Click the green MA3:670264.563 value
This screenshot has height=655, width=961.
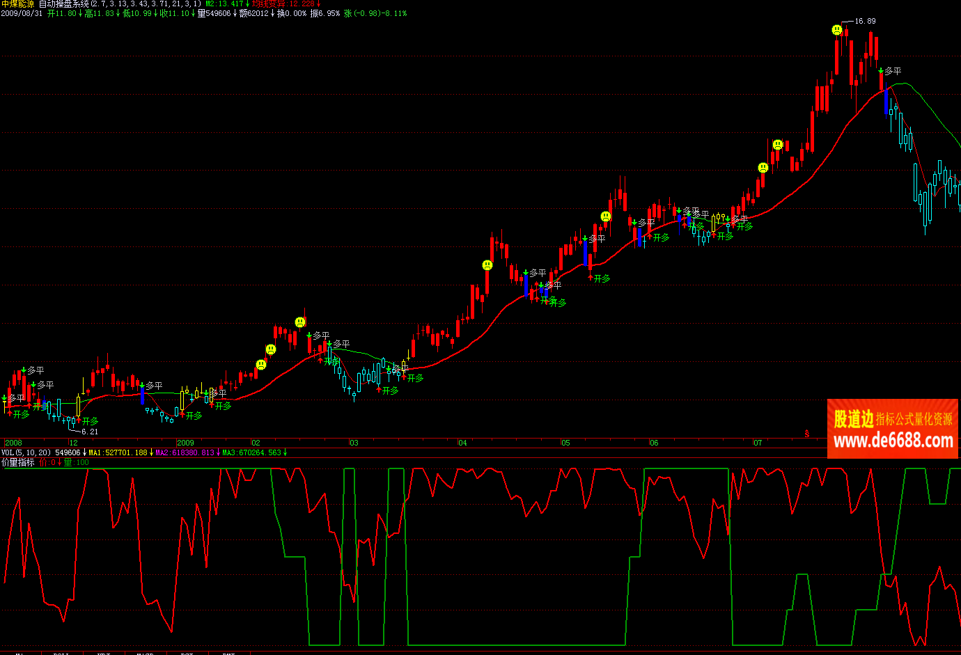tap(251, 452)
